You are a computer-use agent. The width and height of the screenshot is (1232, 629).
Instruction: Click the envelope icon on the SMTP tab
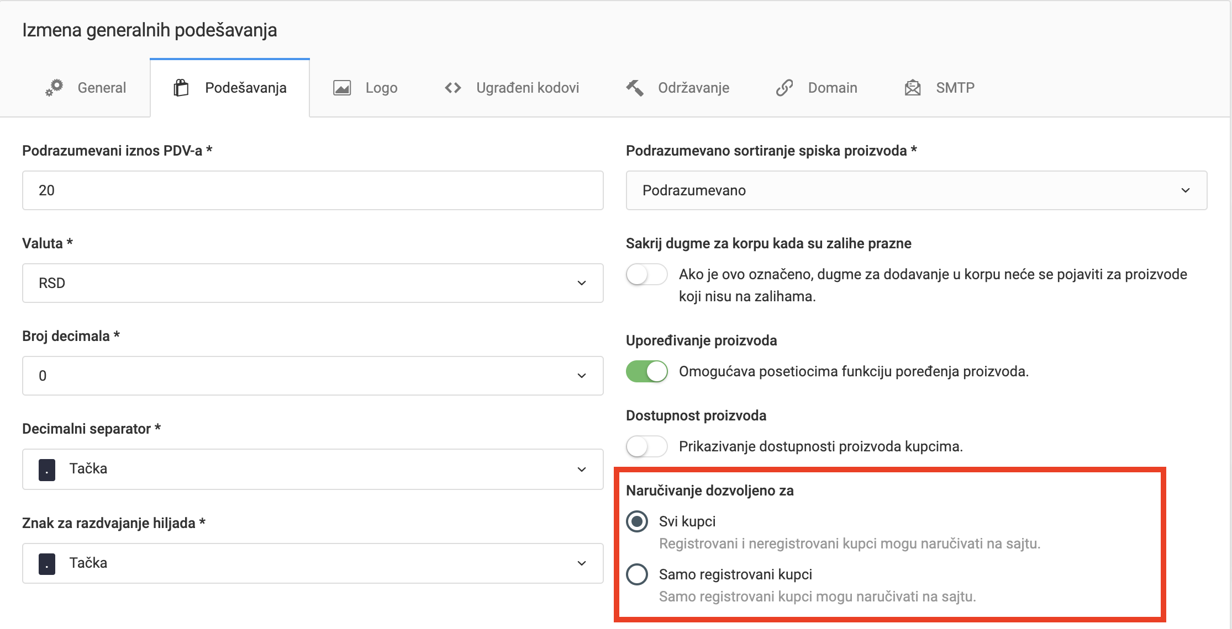coord(913,87)
